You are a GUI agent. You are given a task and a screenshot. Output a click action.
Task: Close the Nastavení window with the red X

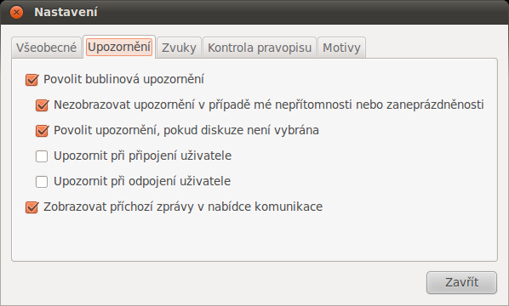click(x=16, y=12)
